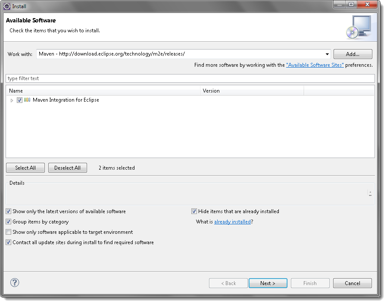Open the Work with dropdown arrow

pos(327,54)
